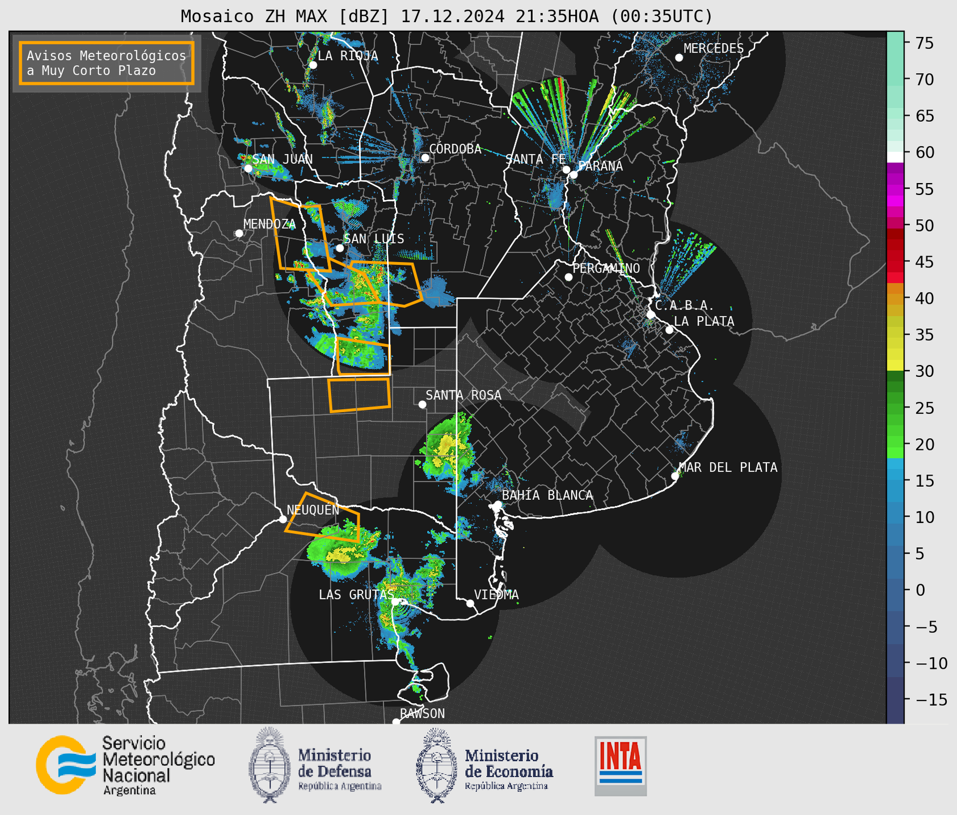Click the RAWSON city label
Viewport: 957px width, 815px height.
click(x=422, y=714)
